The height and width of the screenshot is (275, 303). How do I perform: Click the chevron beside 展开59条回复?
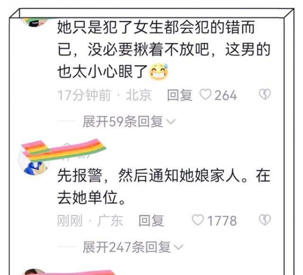pos(171,122)
